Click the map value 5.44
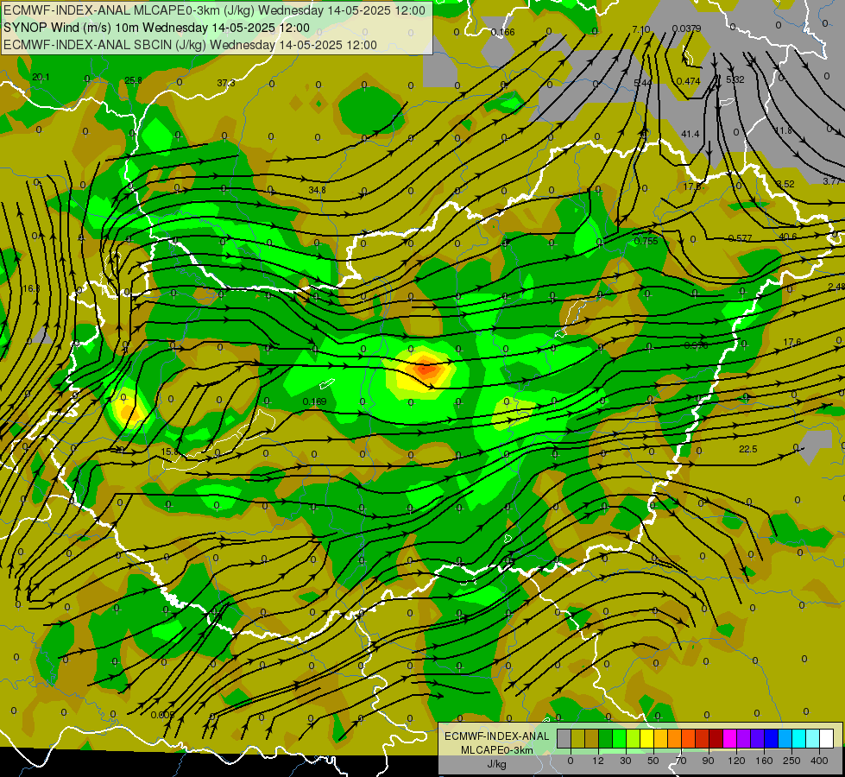The image size is (845, 777). [643, 83]
